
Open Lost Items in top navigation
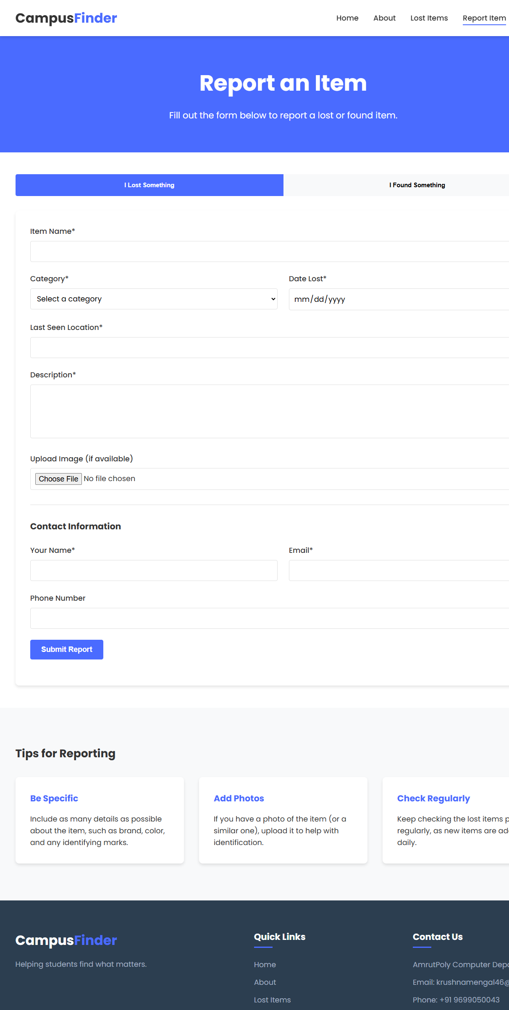(x=429, y=18)
